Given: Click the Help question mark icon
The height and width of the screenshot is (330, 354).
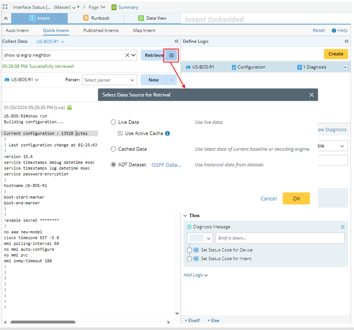Looking at the screenshot, I should (334, 31).
